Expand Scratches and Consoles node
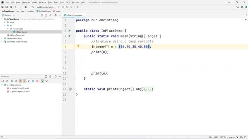 (2, 42)
